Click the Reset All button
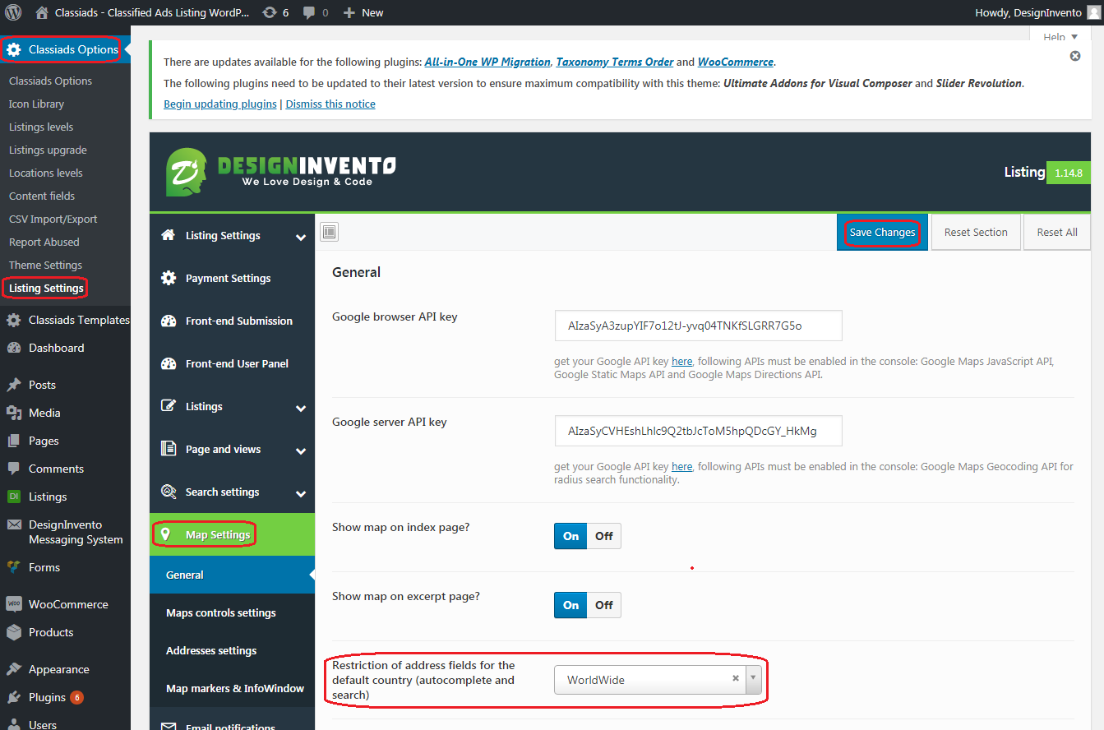The height and width of the screenshot is (730, 1104). pos(1057,233)
